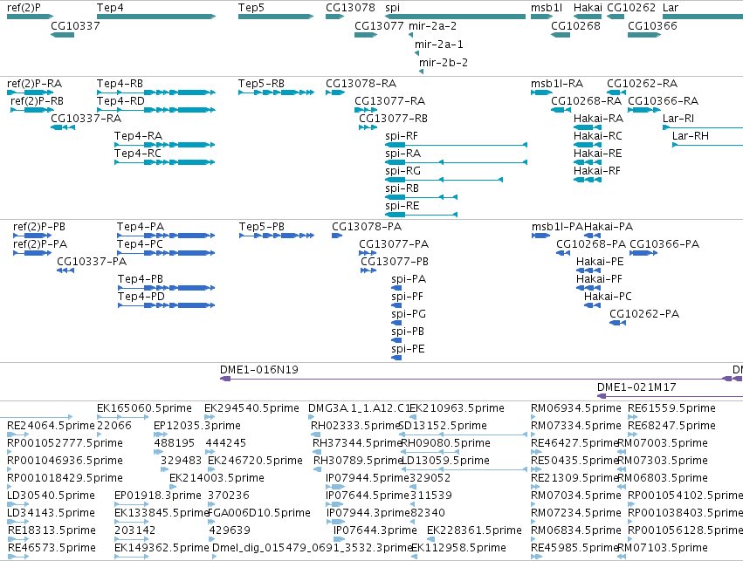Viewport: 743px width, 561px height.
Task: Click the EK210963.5prime EST label
Action: pos(457,408)
